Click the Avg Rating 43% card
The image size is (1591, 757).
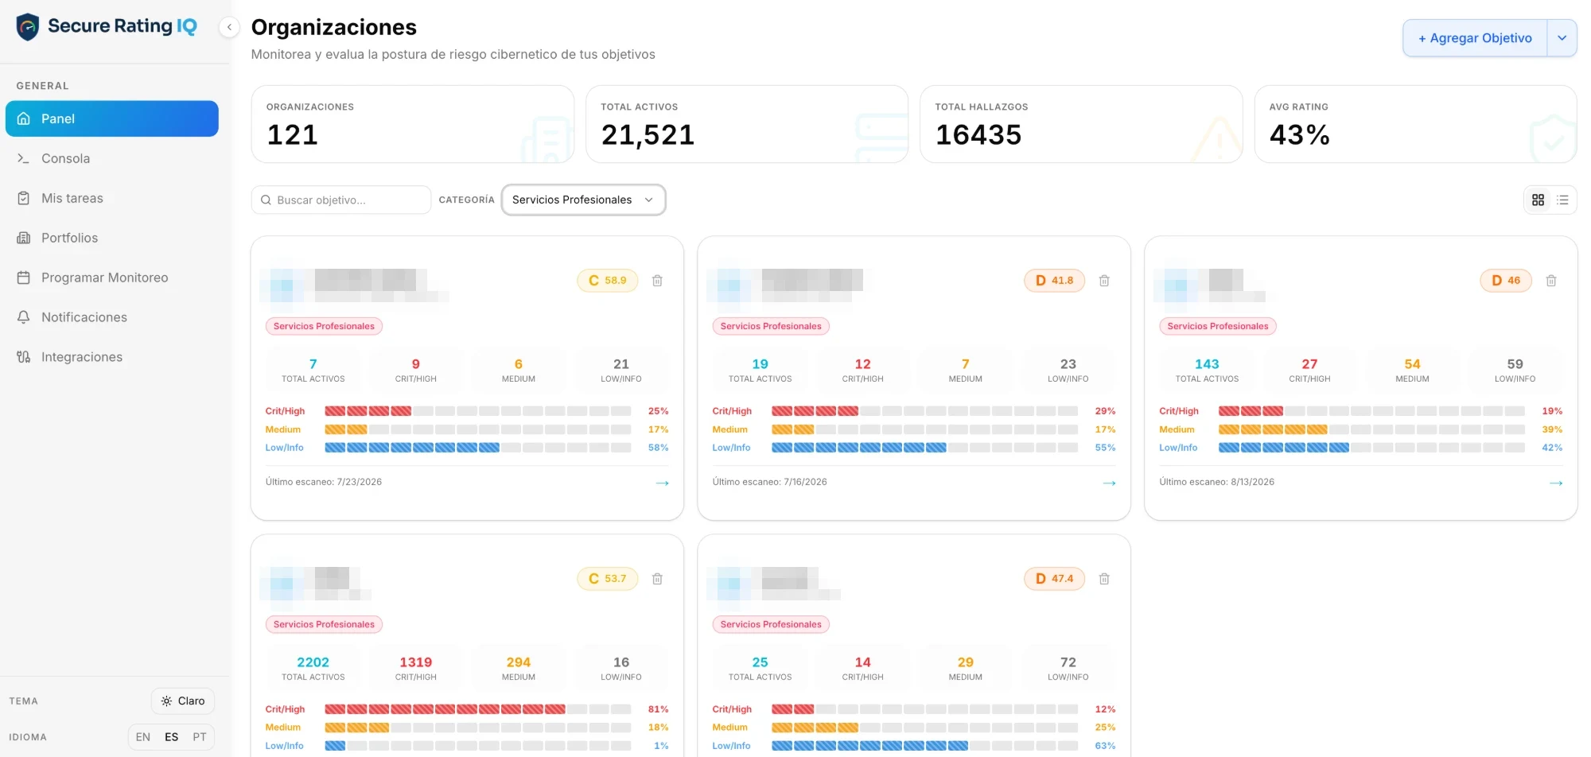tap(1415, 124)
